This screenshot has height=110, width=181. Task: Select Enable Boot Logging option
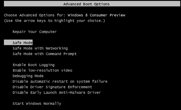[x=33, y=65]
